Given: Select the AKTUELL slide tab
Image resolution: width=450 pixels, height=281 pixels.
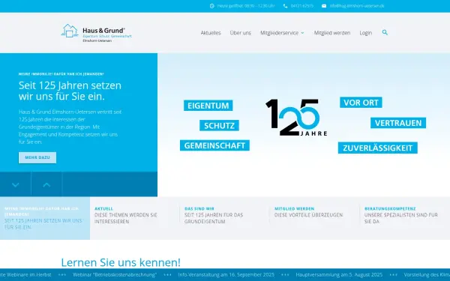Looking at the screenshot, I should [134, 218].
